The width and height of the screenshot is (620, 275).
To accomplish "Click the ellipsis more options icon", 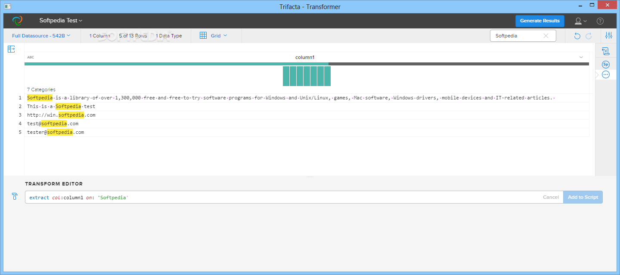I will (606, 74).
